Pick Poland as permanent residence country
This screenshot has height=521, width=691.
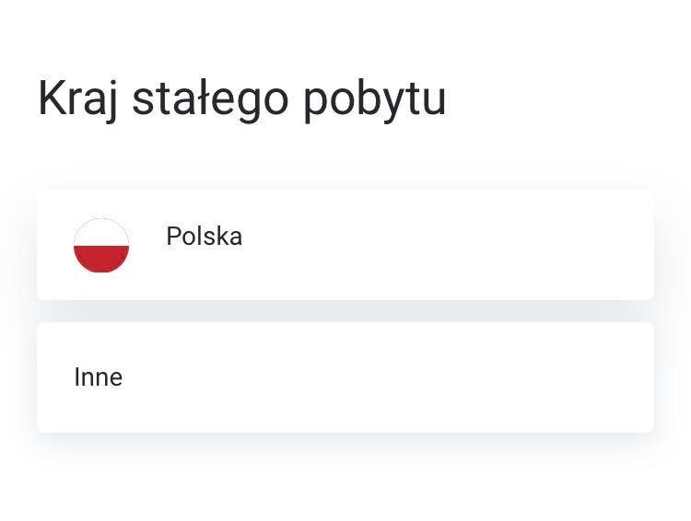345,245
